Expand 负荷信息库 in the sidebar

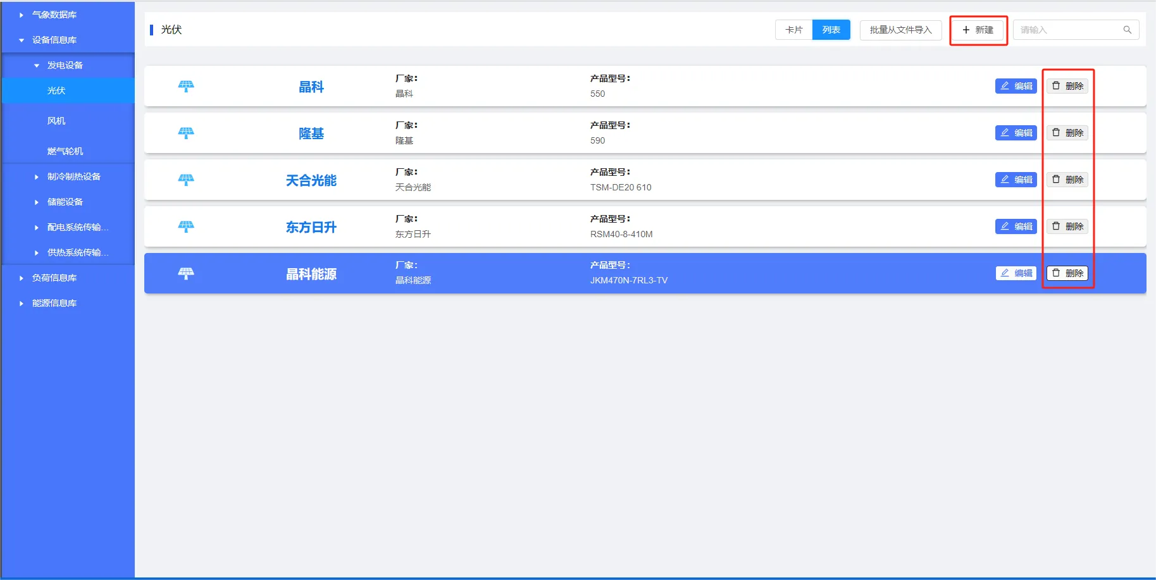[68, 278]
